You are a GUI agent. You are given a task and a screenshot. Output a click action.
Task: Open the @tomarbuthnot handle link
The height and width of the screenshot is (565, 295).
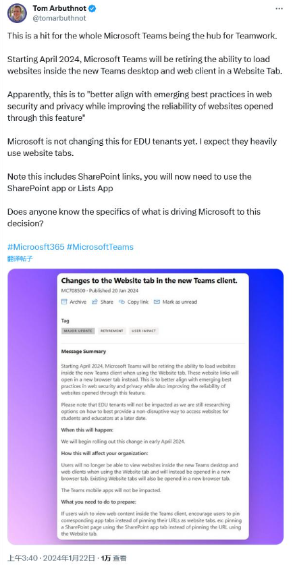tap(59, 18)
